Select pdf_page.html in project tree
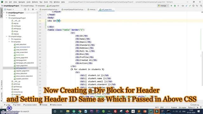203x114 pixels. (21, 68)
